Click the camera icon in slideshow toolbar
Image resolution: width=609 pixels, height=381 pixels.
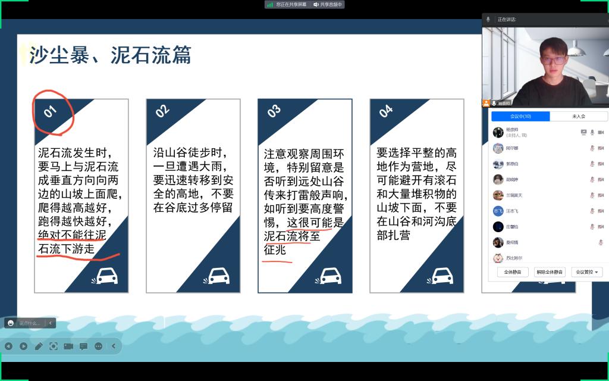pos(68,346)
